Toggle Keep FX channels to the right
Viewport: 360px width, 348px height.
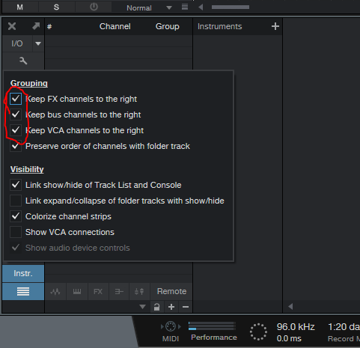(16, 99)
